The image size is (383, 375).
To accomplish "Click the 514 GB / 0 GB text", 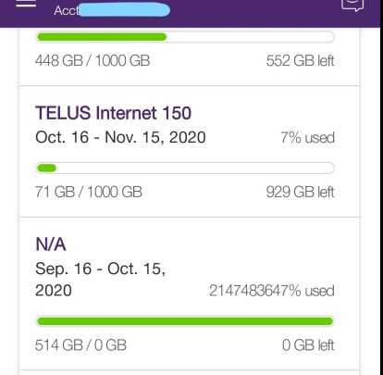I will [x=80, y=345].
